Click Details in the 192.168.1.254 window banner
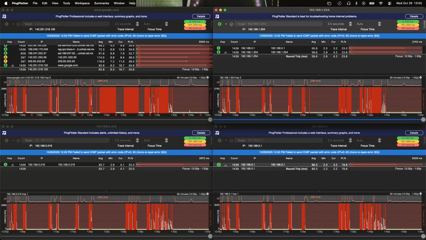This screenshot has width=426, height=240. [x=414, y=16]
